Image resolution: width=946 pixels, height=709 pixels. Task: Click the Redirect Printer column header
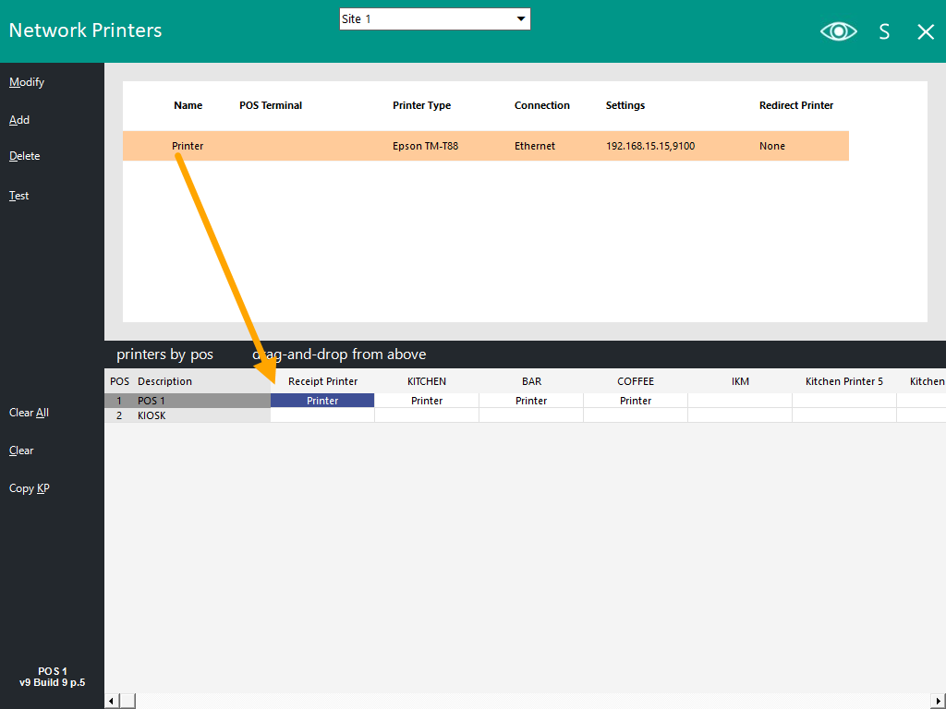[795, 105]
